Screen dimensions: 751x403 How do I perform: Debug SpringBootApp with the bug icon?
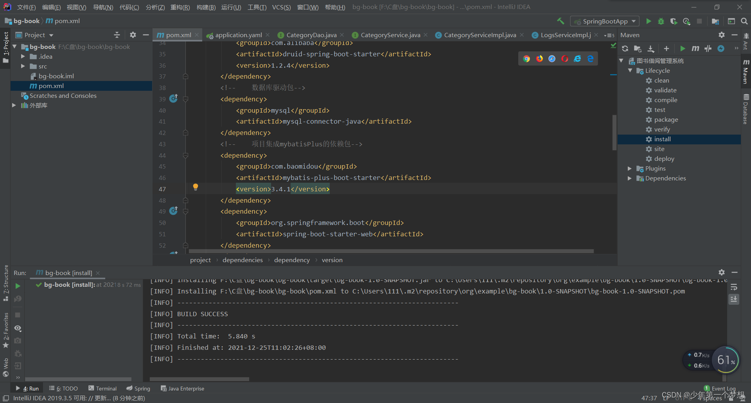click(x=661, y=21)
